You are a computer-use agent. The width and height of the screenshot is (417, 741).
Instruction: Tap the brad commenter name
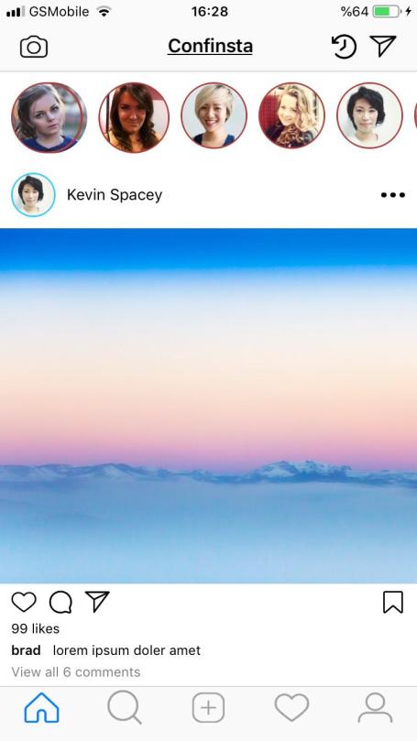(x=26, y=650)
